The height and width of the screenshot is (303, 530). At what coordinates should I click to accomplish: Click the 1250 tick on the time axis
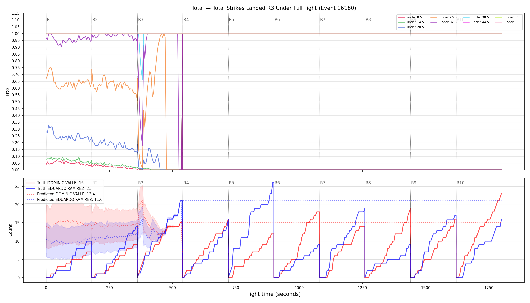(x=362, y=288)
